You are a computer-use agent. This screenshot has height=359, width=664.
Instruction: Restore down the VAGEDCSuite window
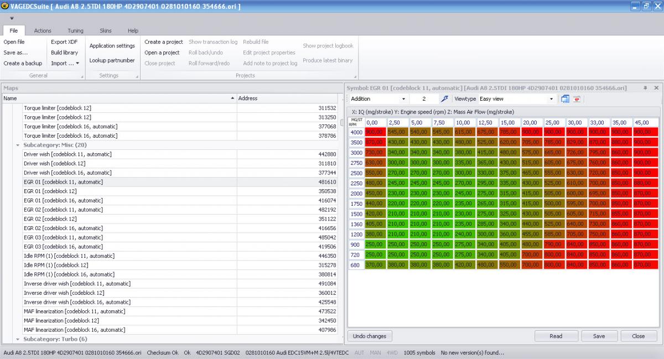646,6
